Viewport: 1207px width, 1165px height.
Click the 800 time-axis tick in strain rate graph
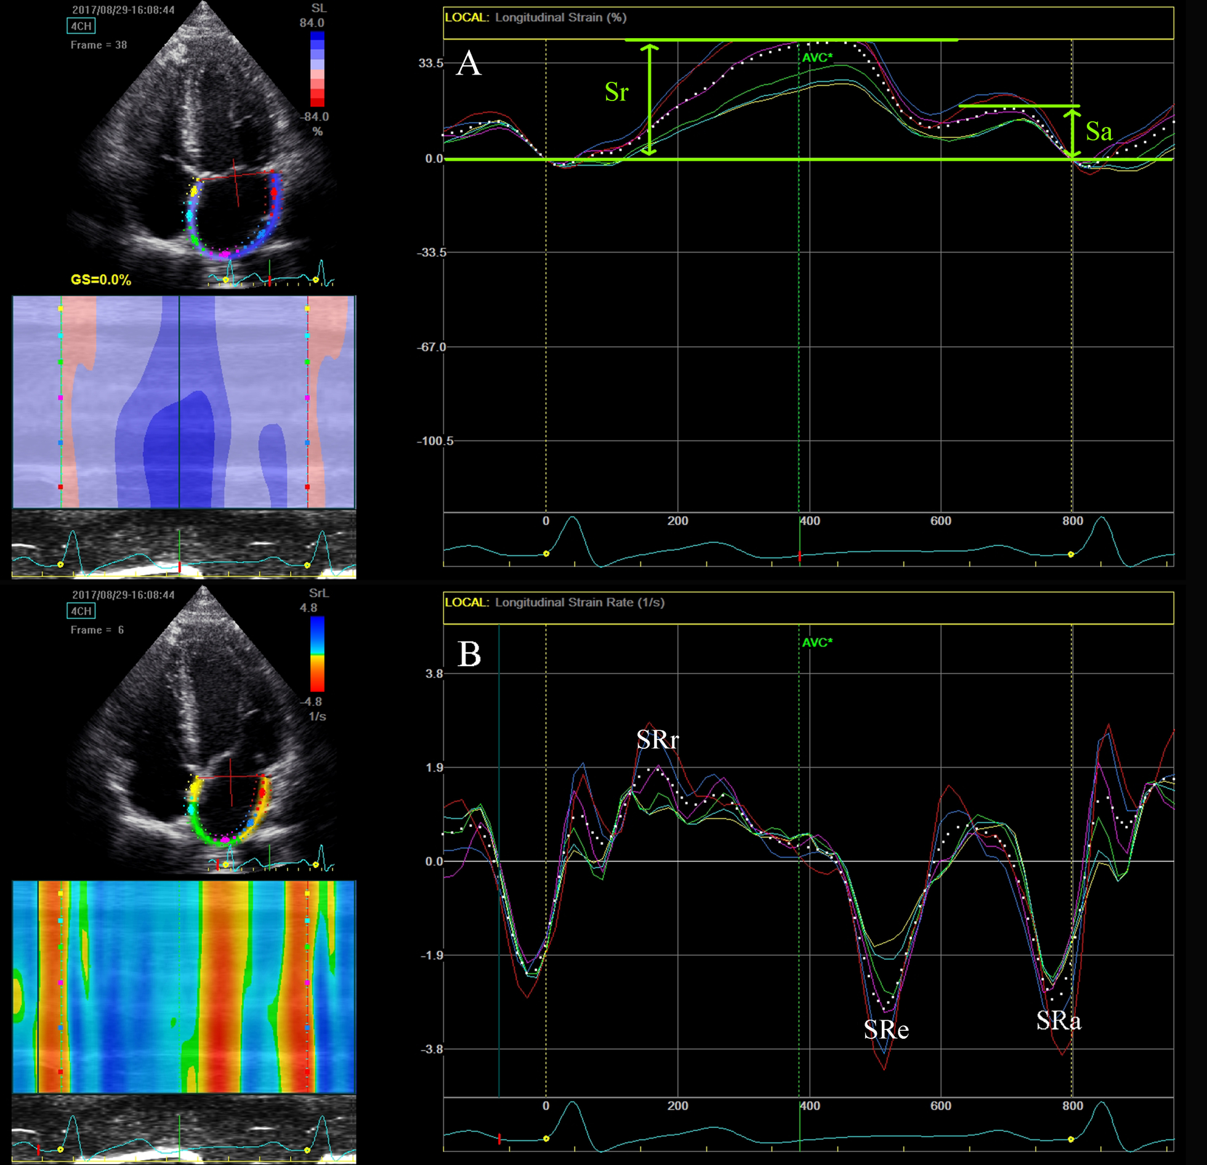point(1072,1106)
